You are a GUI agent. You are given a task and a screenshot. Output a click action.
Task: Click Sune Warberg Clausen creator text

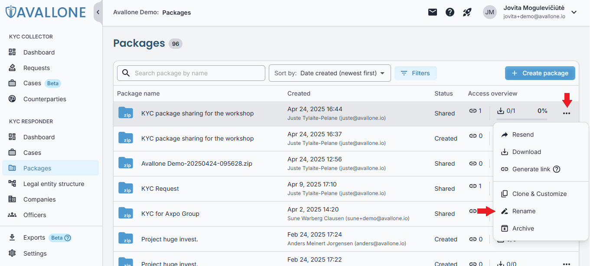(348, 218)
